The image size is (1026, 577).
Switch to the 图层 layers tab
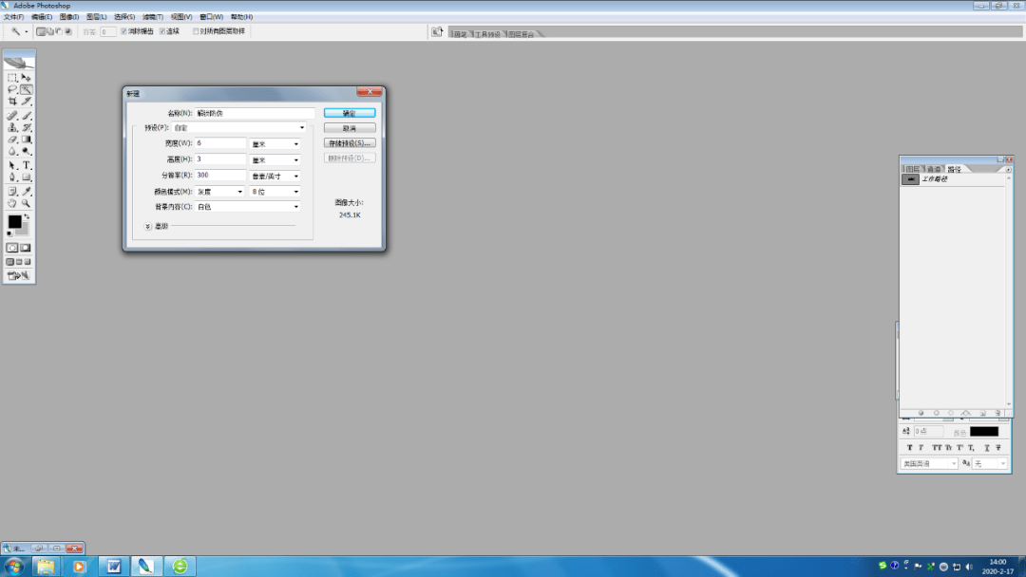(912, 169)
